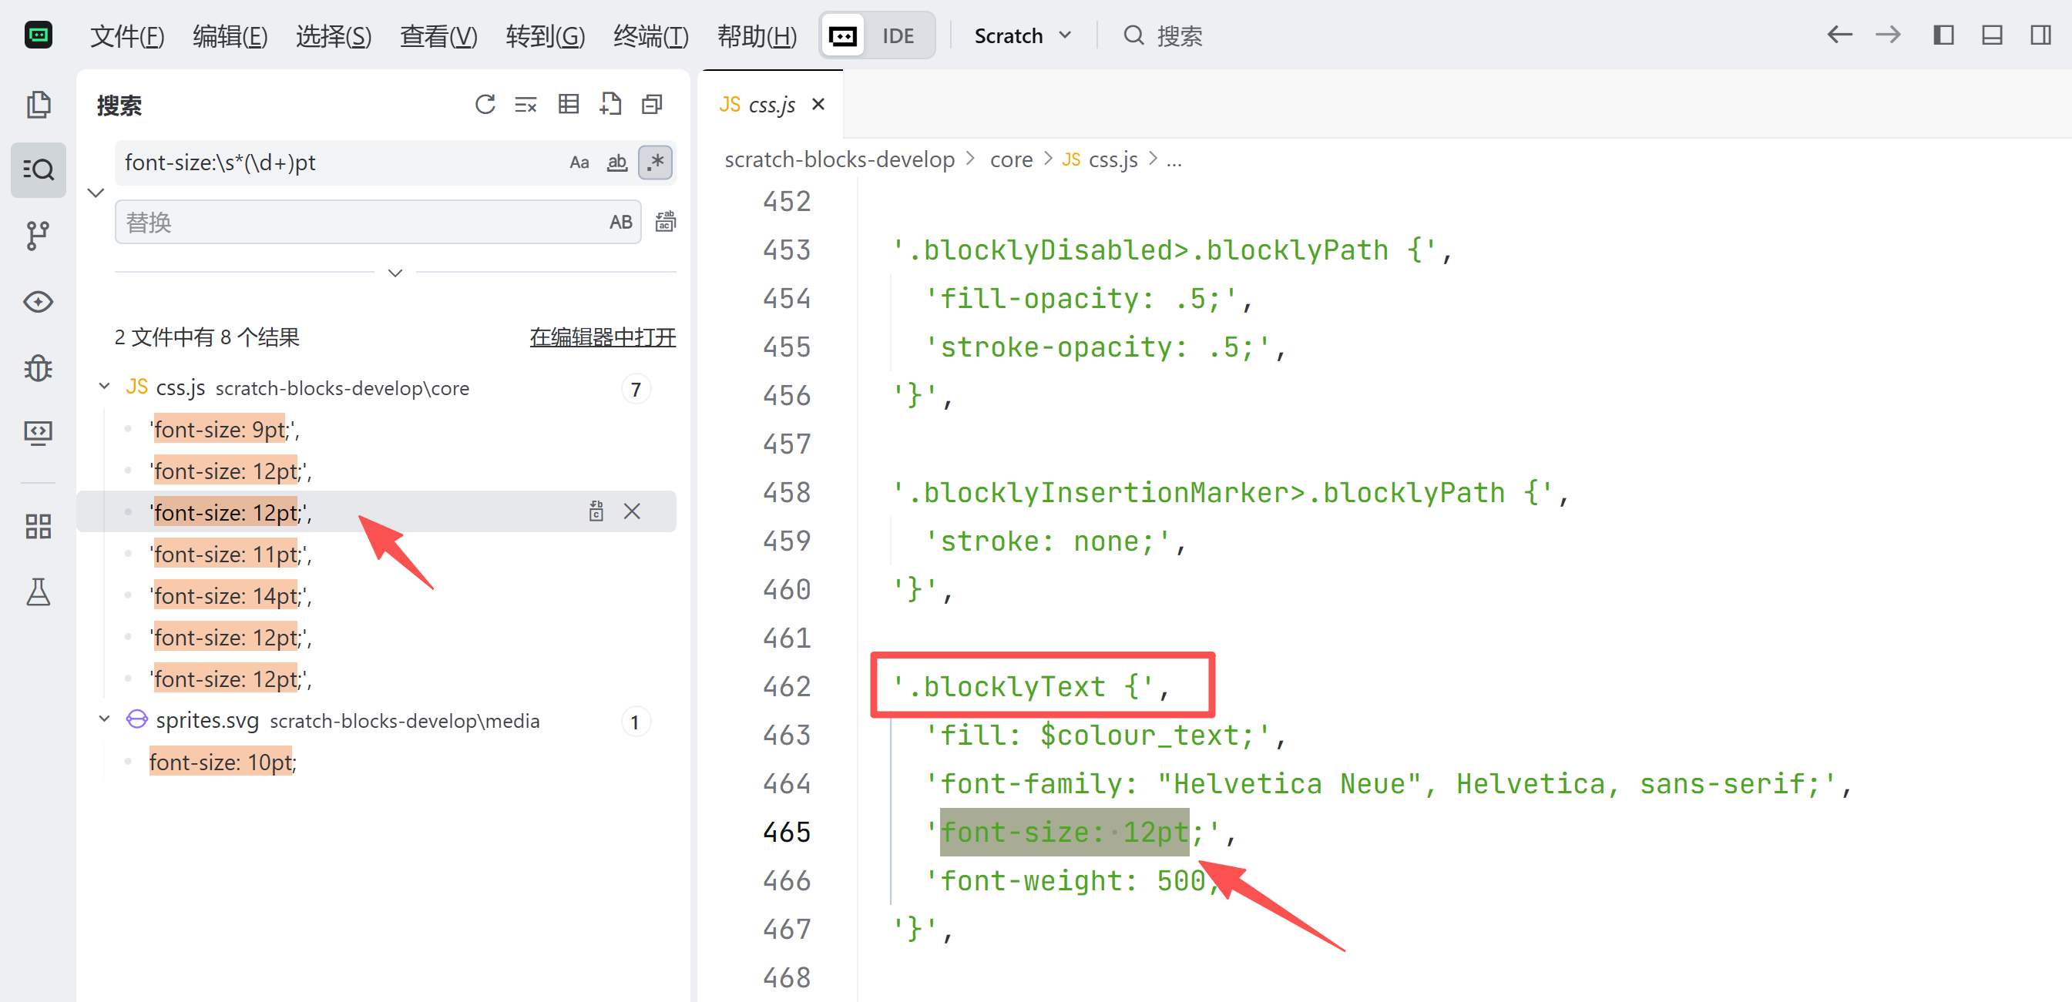
Task: Click Replace All icon beside replace field
Action: pos(665,222)
